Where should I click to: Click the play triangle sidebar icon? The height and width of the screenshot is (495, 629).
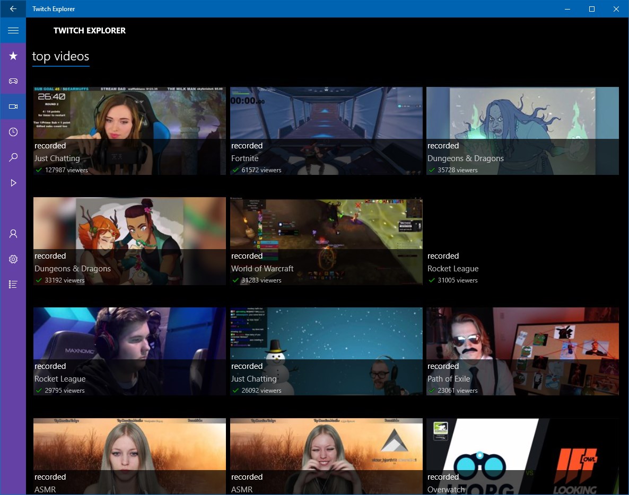[13, 183]
